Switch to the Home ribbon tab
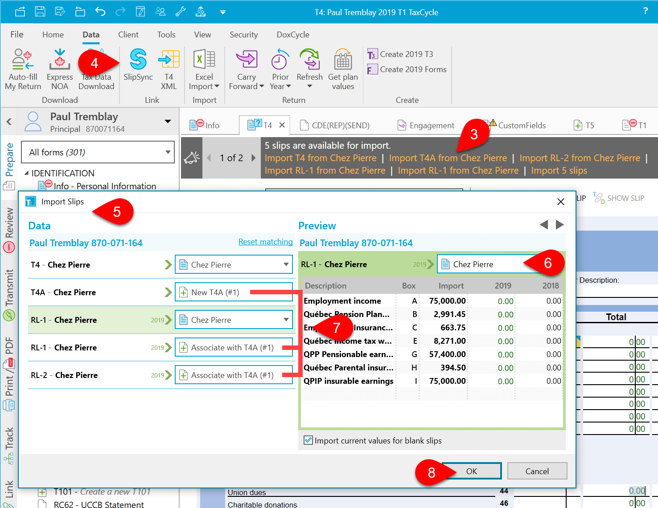The image size is (658, 508). 53,34
